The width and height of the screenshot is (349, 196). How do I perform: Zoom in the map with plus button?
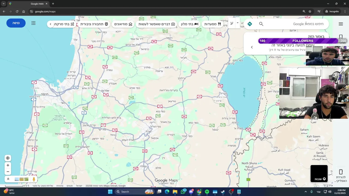tap(8, 165)
